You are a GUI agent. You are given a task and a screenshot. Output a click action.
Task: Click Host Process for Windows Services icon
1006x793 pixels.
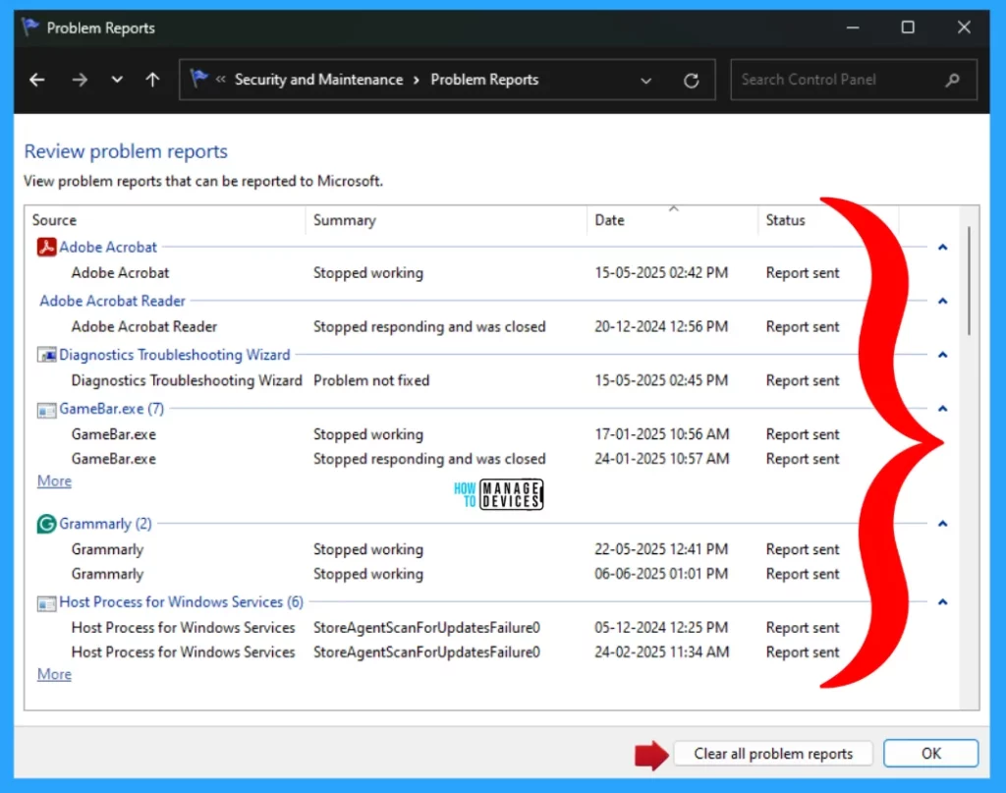pyautogui.click(x=46, y=603)
